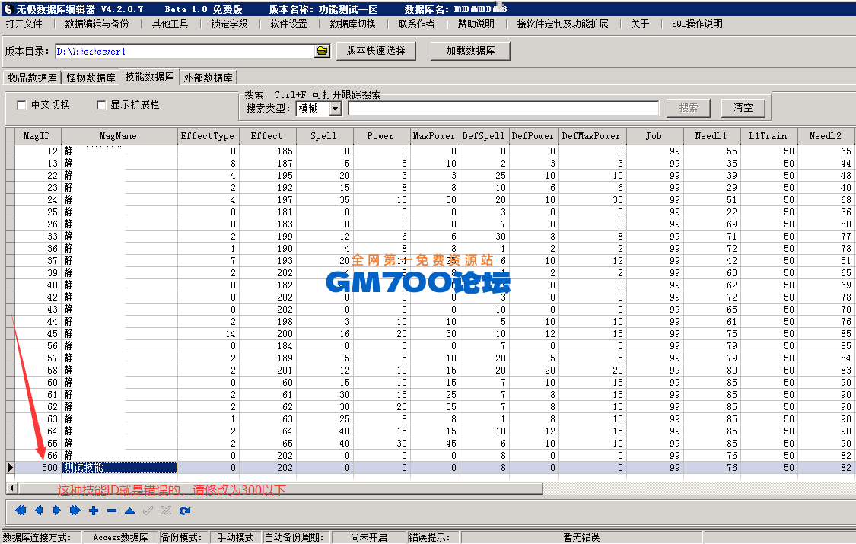
Task: Jump to last record navigator icon
Action: click(75, 511)
